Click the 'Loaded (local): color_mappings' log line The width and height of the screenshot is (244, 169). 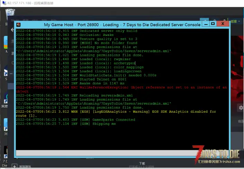point(80,67)
